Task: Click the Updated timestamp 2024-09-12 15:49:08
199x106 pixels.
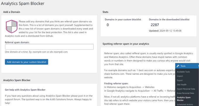Action: coord(170,31)
